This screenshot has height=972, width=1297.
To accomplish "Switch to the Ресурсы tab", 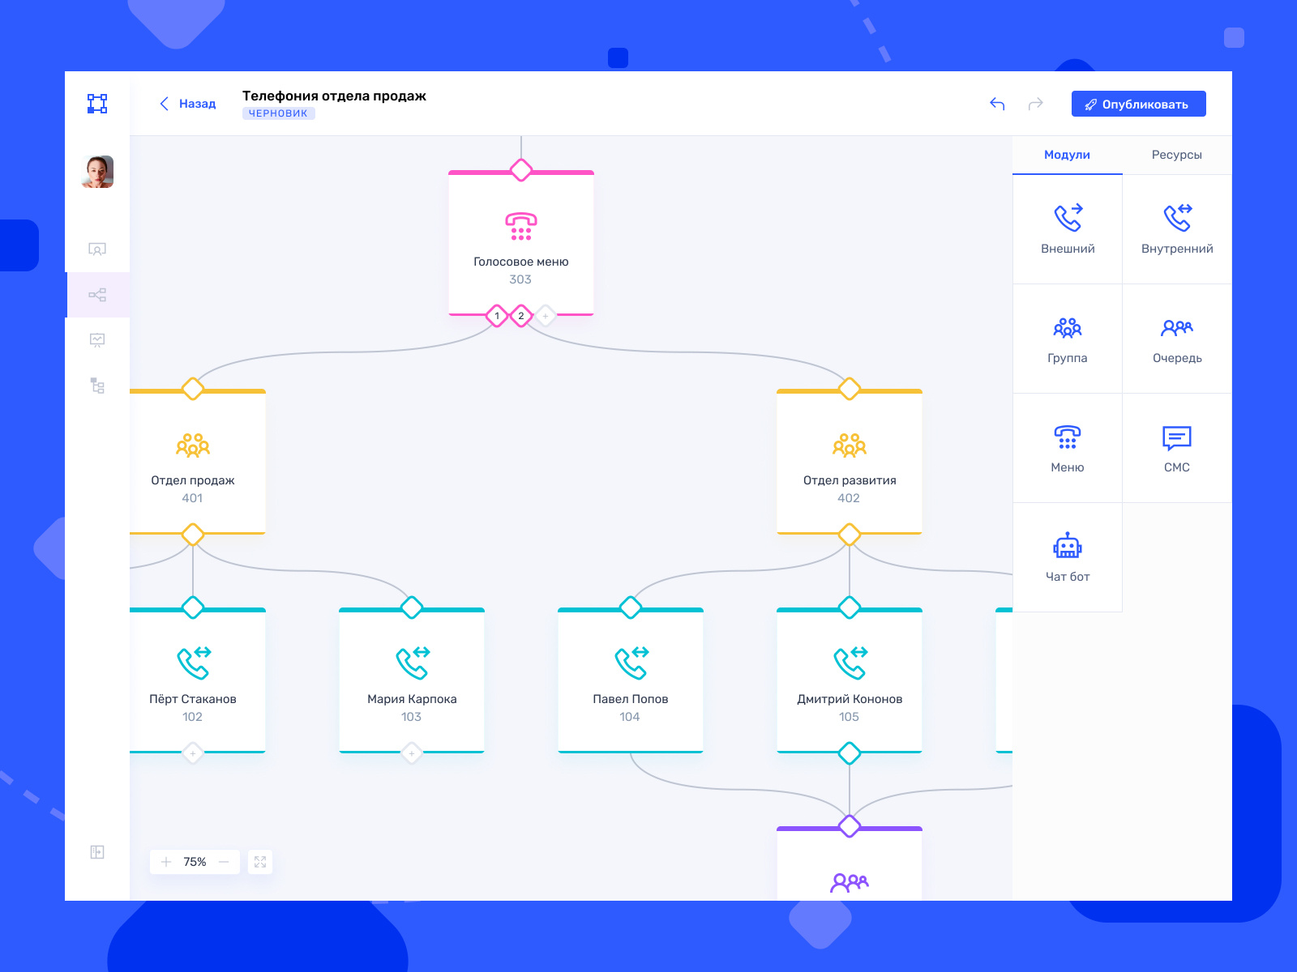I will [1176, 155].
